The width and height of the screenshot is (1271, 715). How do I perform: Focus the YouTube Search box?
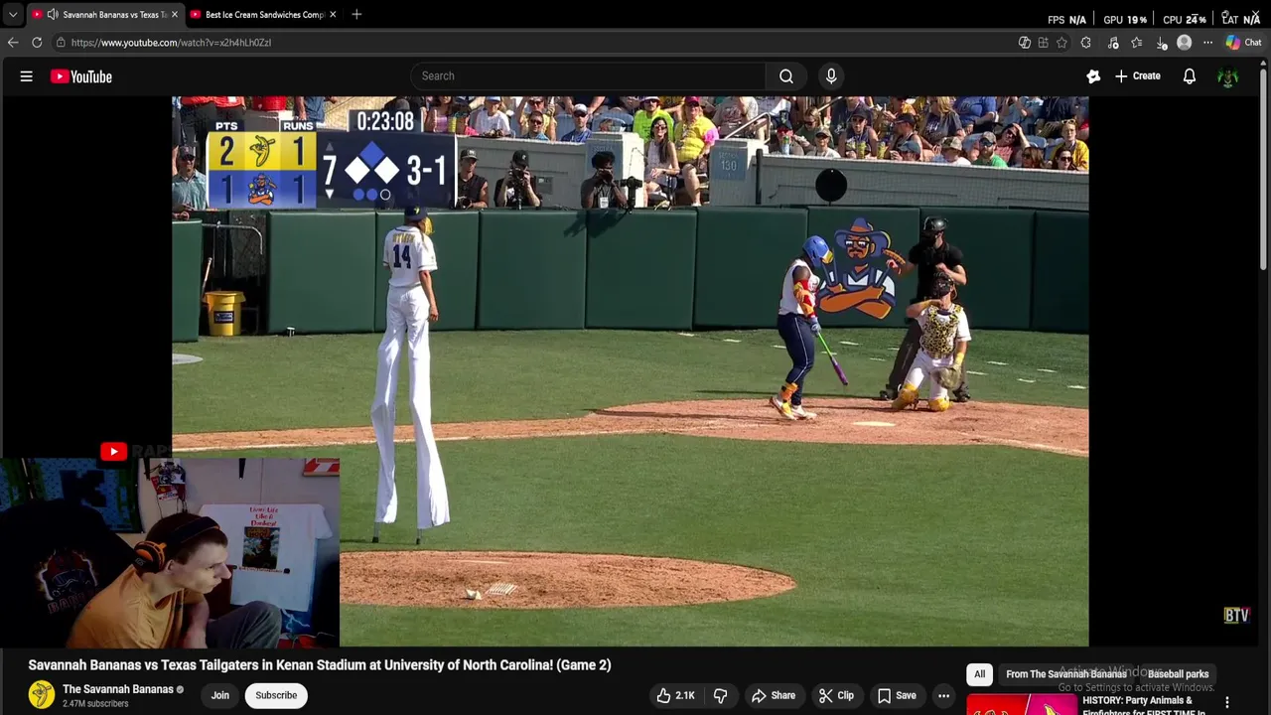[588, 76]
